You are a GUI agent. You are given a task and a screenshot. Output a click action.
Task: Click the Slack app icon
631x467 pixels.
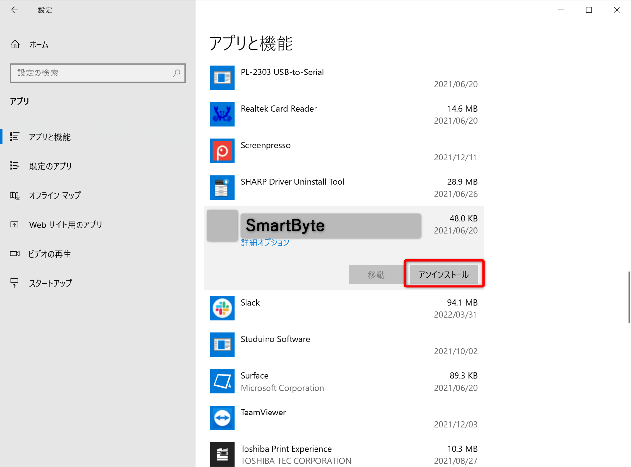222,308
